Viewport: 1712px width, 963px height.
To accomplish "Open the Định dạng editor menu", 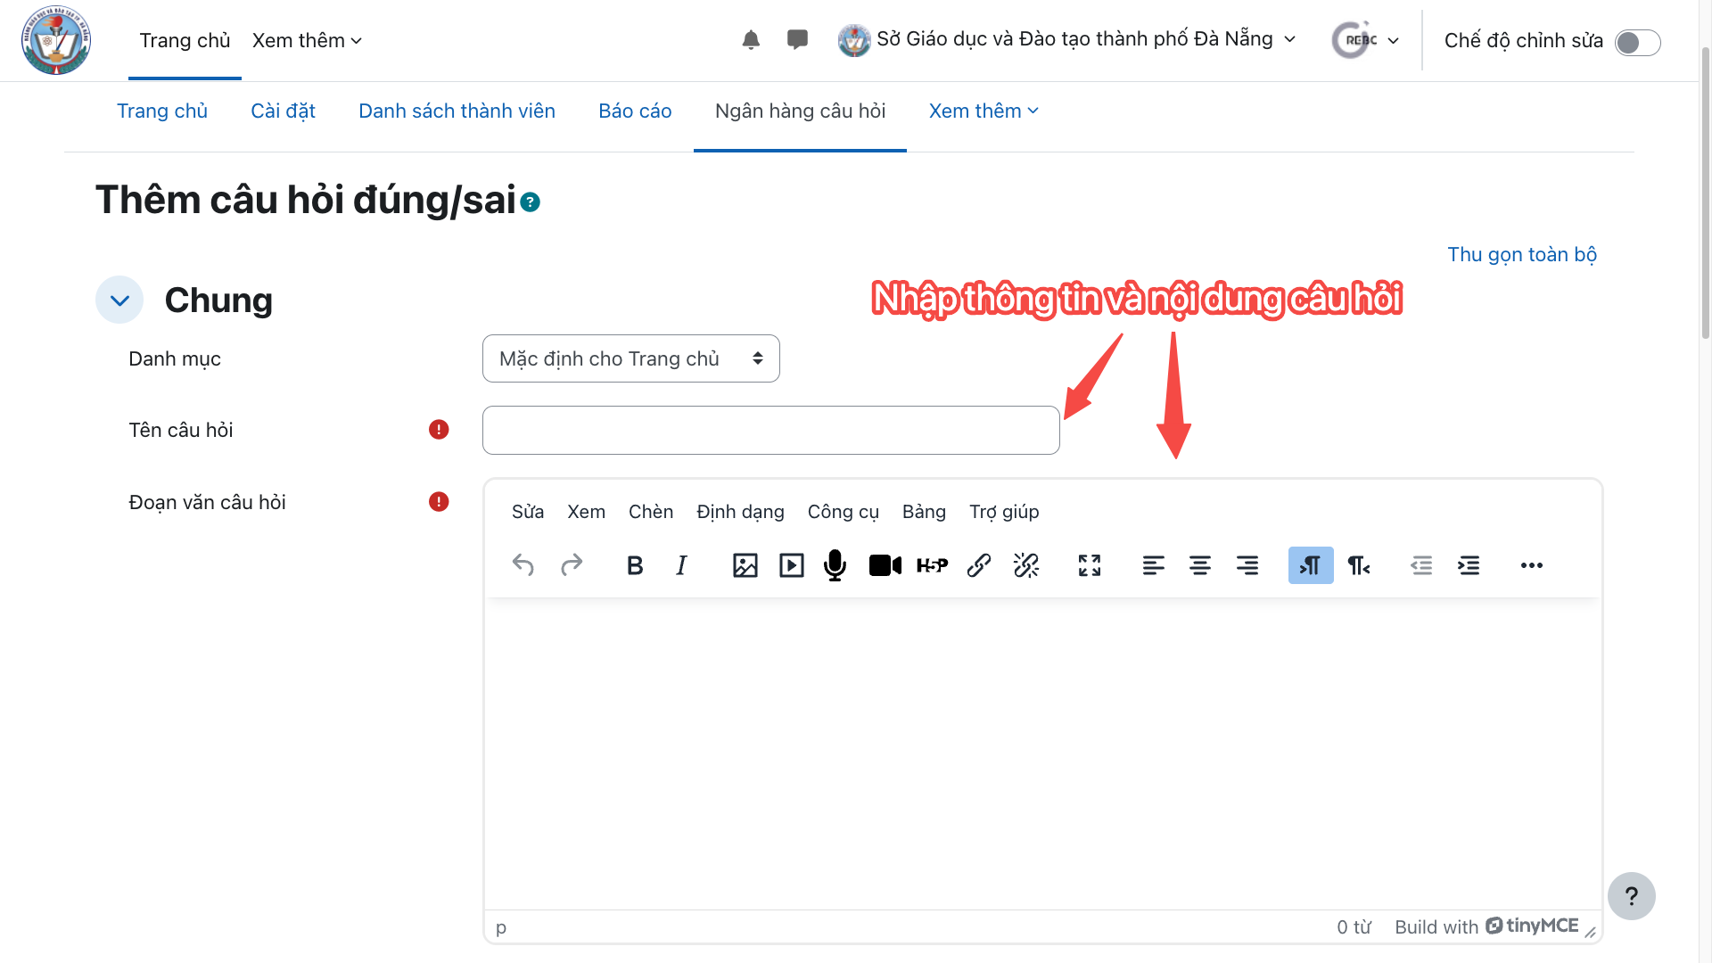I will pyautogui.click(x=741, y=512).
